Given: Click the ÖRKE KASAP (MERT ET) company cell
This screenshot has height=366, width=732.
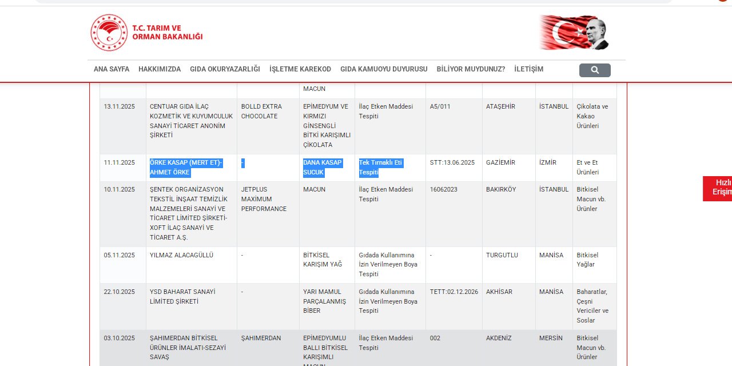Looking at the screenshot, I should point(186,168).
